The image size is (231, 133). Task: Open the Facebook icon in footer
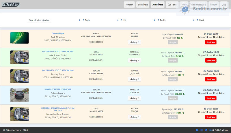[x=197, y=130]
